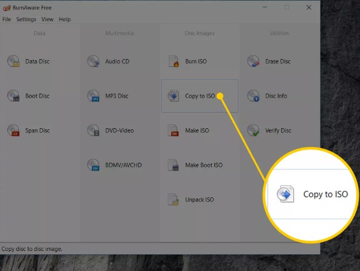Click the BDMV/AVCHD label

[124, 165]
